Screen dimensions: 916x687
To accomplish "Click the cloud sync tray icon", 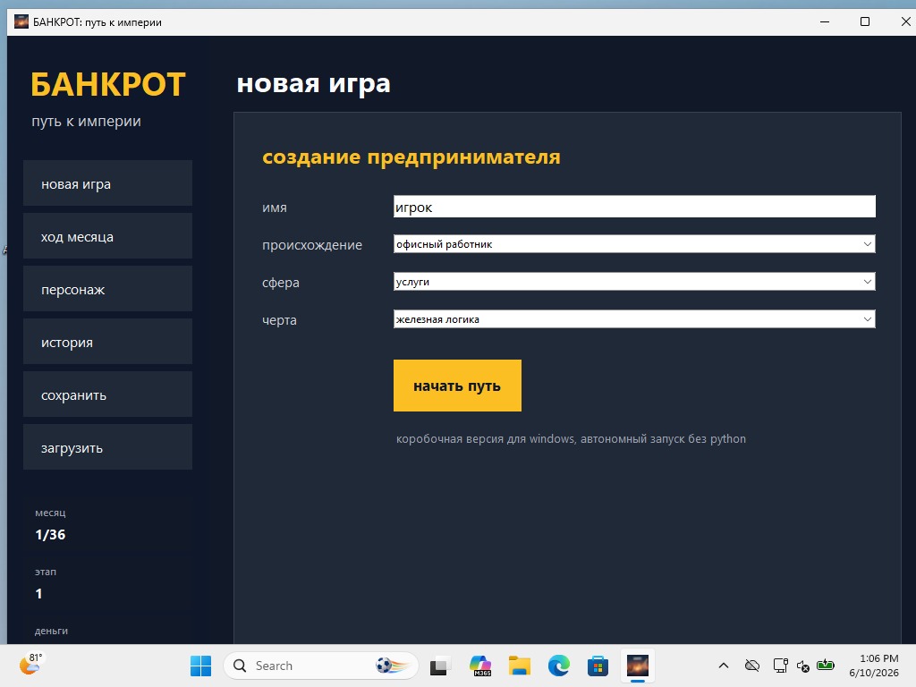I will coord(752,666).
